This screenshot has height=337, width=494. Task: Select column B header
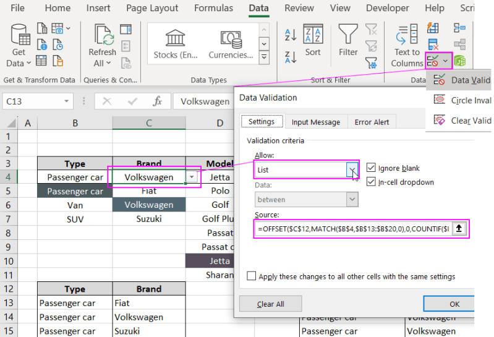[x=75, y=123]
